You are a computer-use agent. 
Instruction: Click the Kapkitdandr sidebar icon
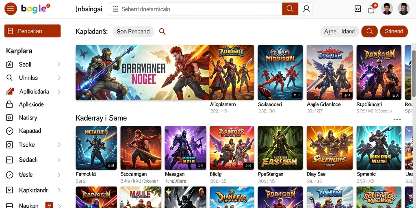tap(10, 190)
